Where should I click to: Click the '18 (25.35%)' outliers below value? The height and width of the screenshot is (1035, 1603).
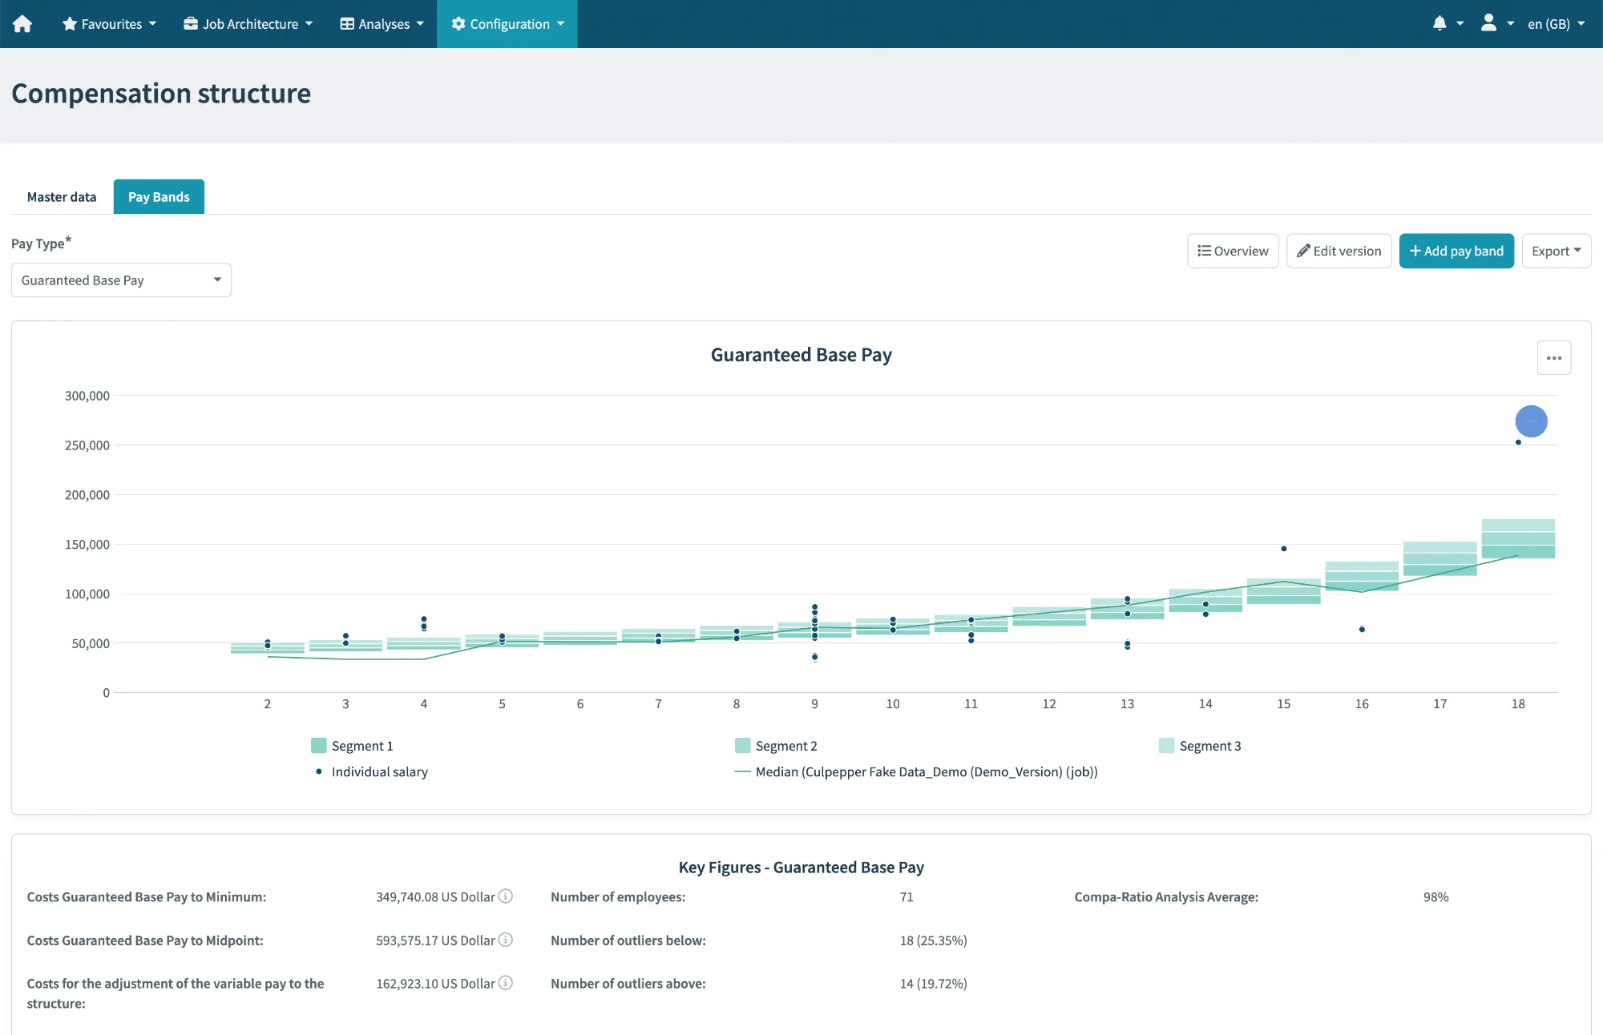point(933,940)
